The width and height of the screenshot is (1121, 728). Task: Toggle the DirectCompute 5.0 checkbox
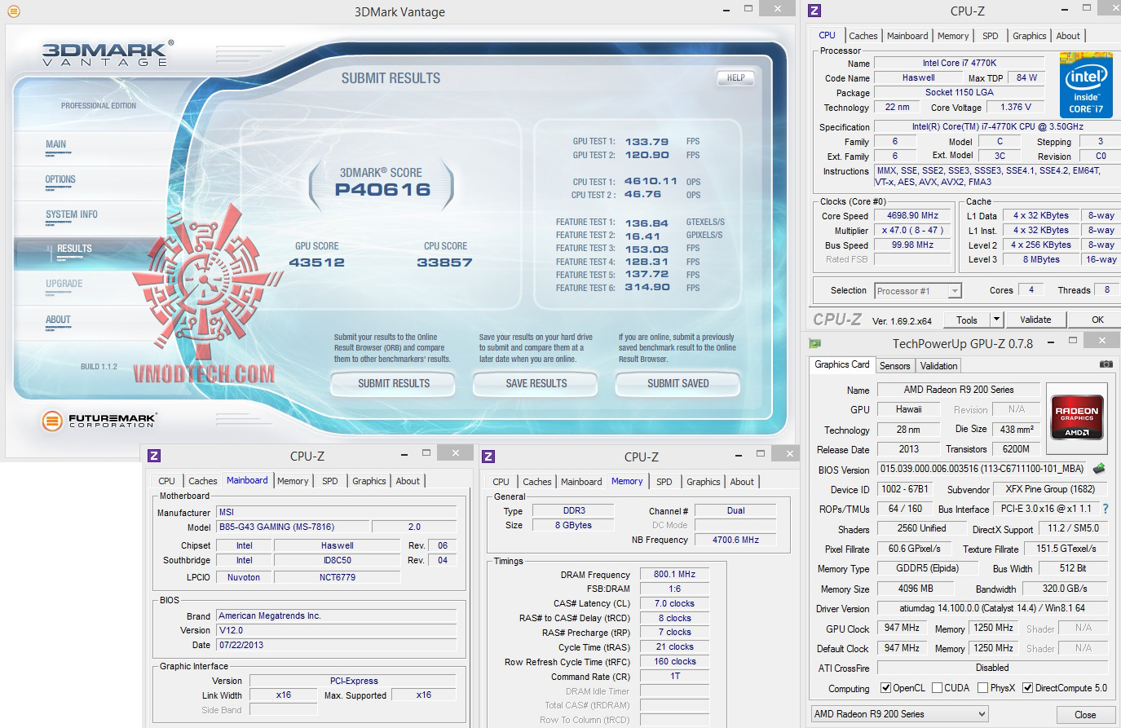click(1027, 688)
